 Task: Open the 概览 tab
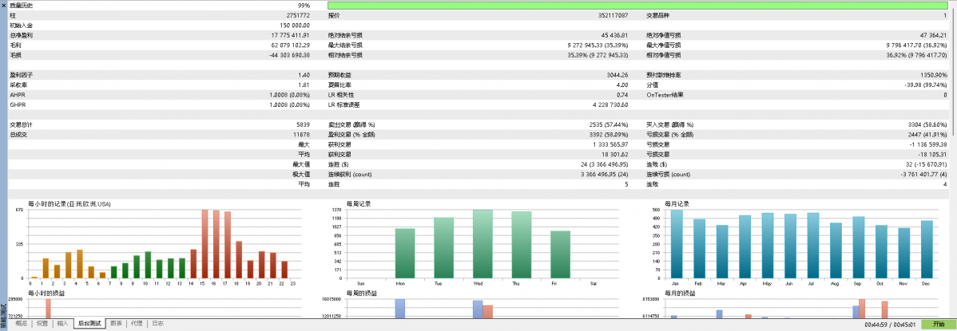(21, 324)
